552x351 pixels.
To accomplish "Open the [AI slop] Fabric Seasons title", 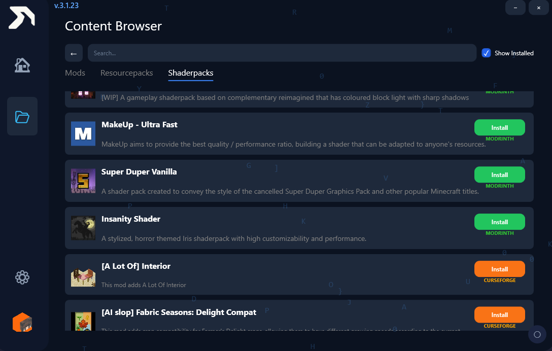I will pyautogui.click(x=179, y=312).
